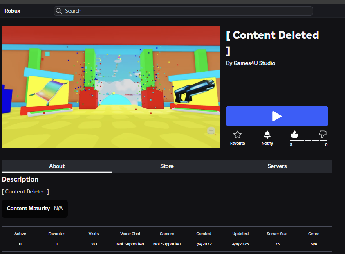
Task: Switch to the Store tab
Action: click(x=167, y=166)
